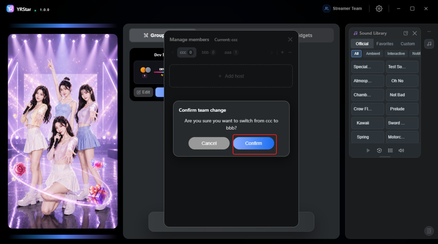Click the YRStar logo icon
The height and width of the screenshot is (244, 438).
pos(10,9)
